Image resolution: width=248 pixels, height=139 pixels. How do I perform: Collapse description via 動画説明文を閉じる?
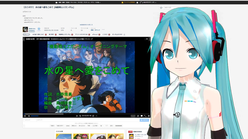pos(86,25)
